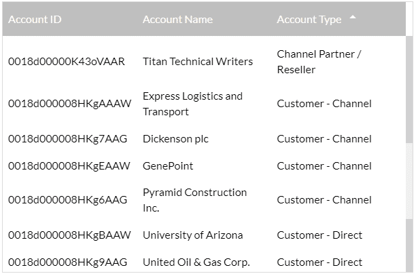Click account ID 0018d000008HKg9AAG

tap(67, 262)
